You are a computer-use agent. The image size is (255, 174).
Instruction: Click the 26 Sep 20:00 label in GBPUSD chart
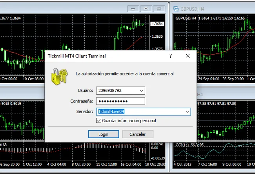[x=233, y=79]
